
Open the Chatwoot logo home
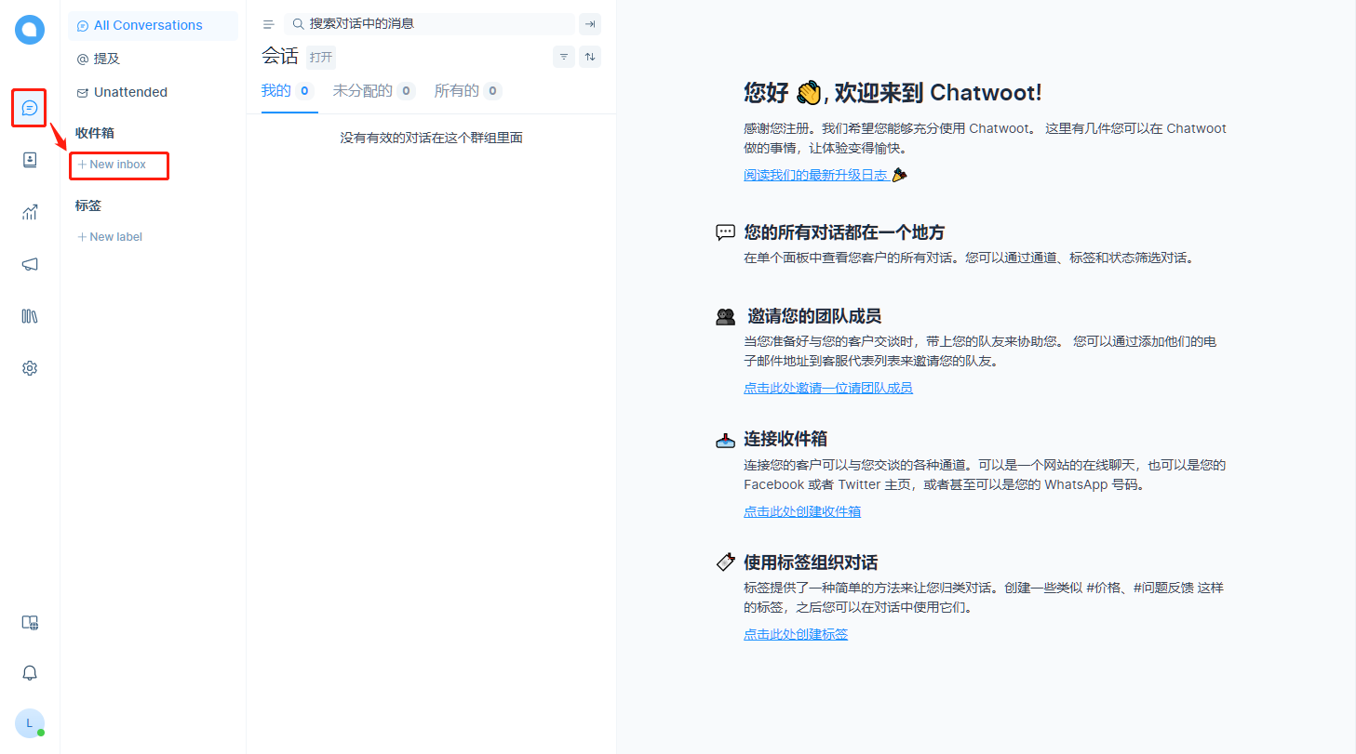(30, 30)
